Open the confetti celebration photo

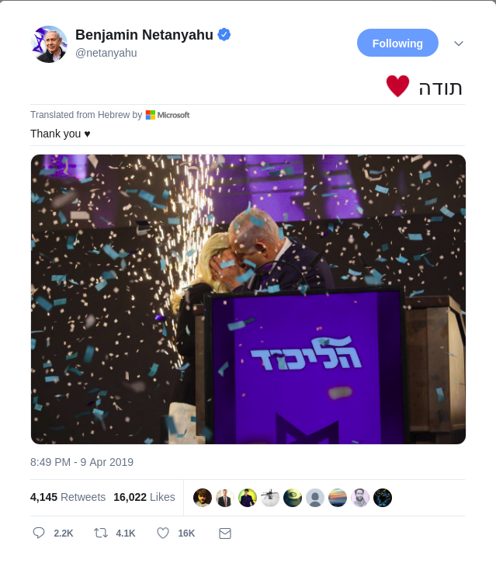click(x=248, y=300)
